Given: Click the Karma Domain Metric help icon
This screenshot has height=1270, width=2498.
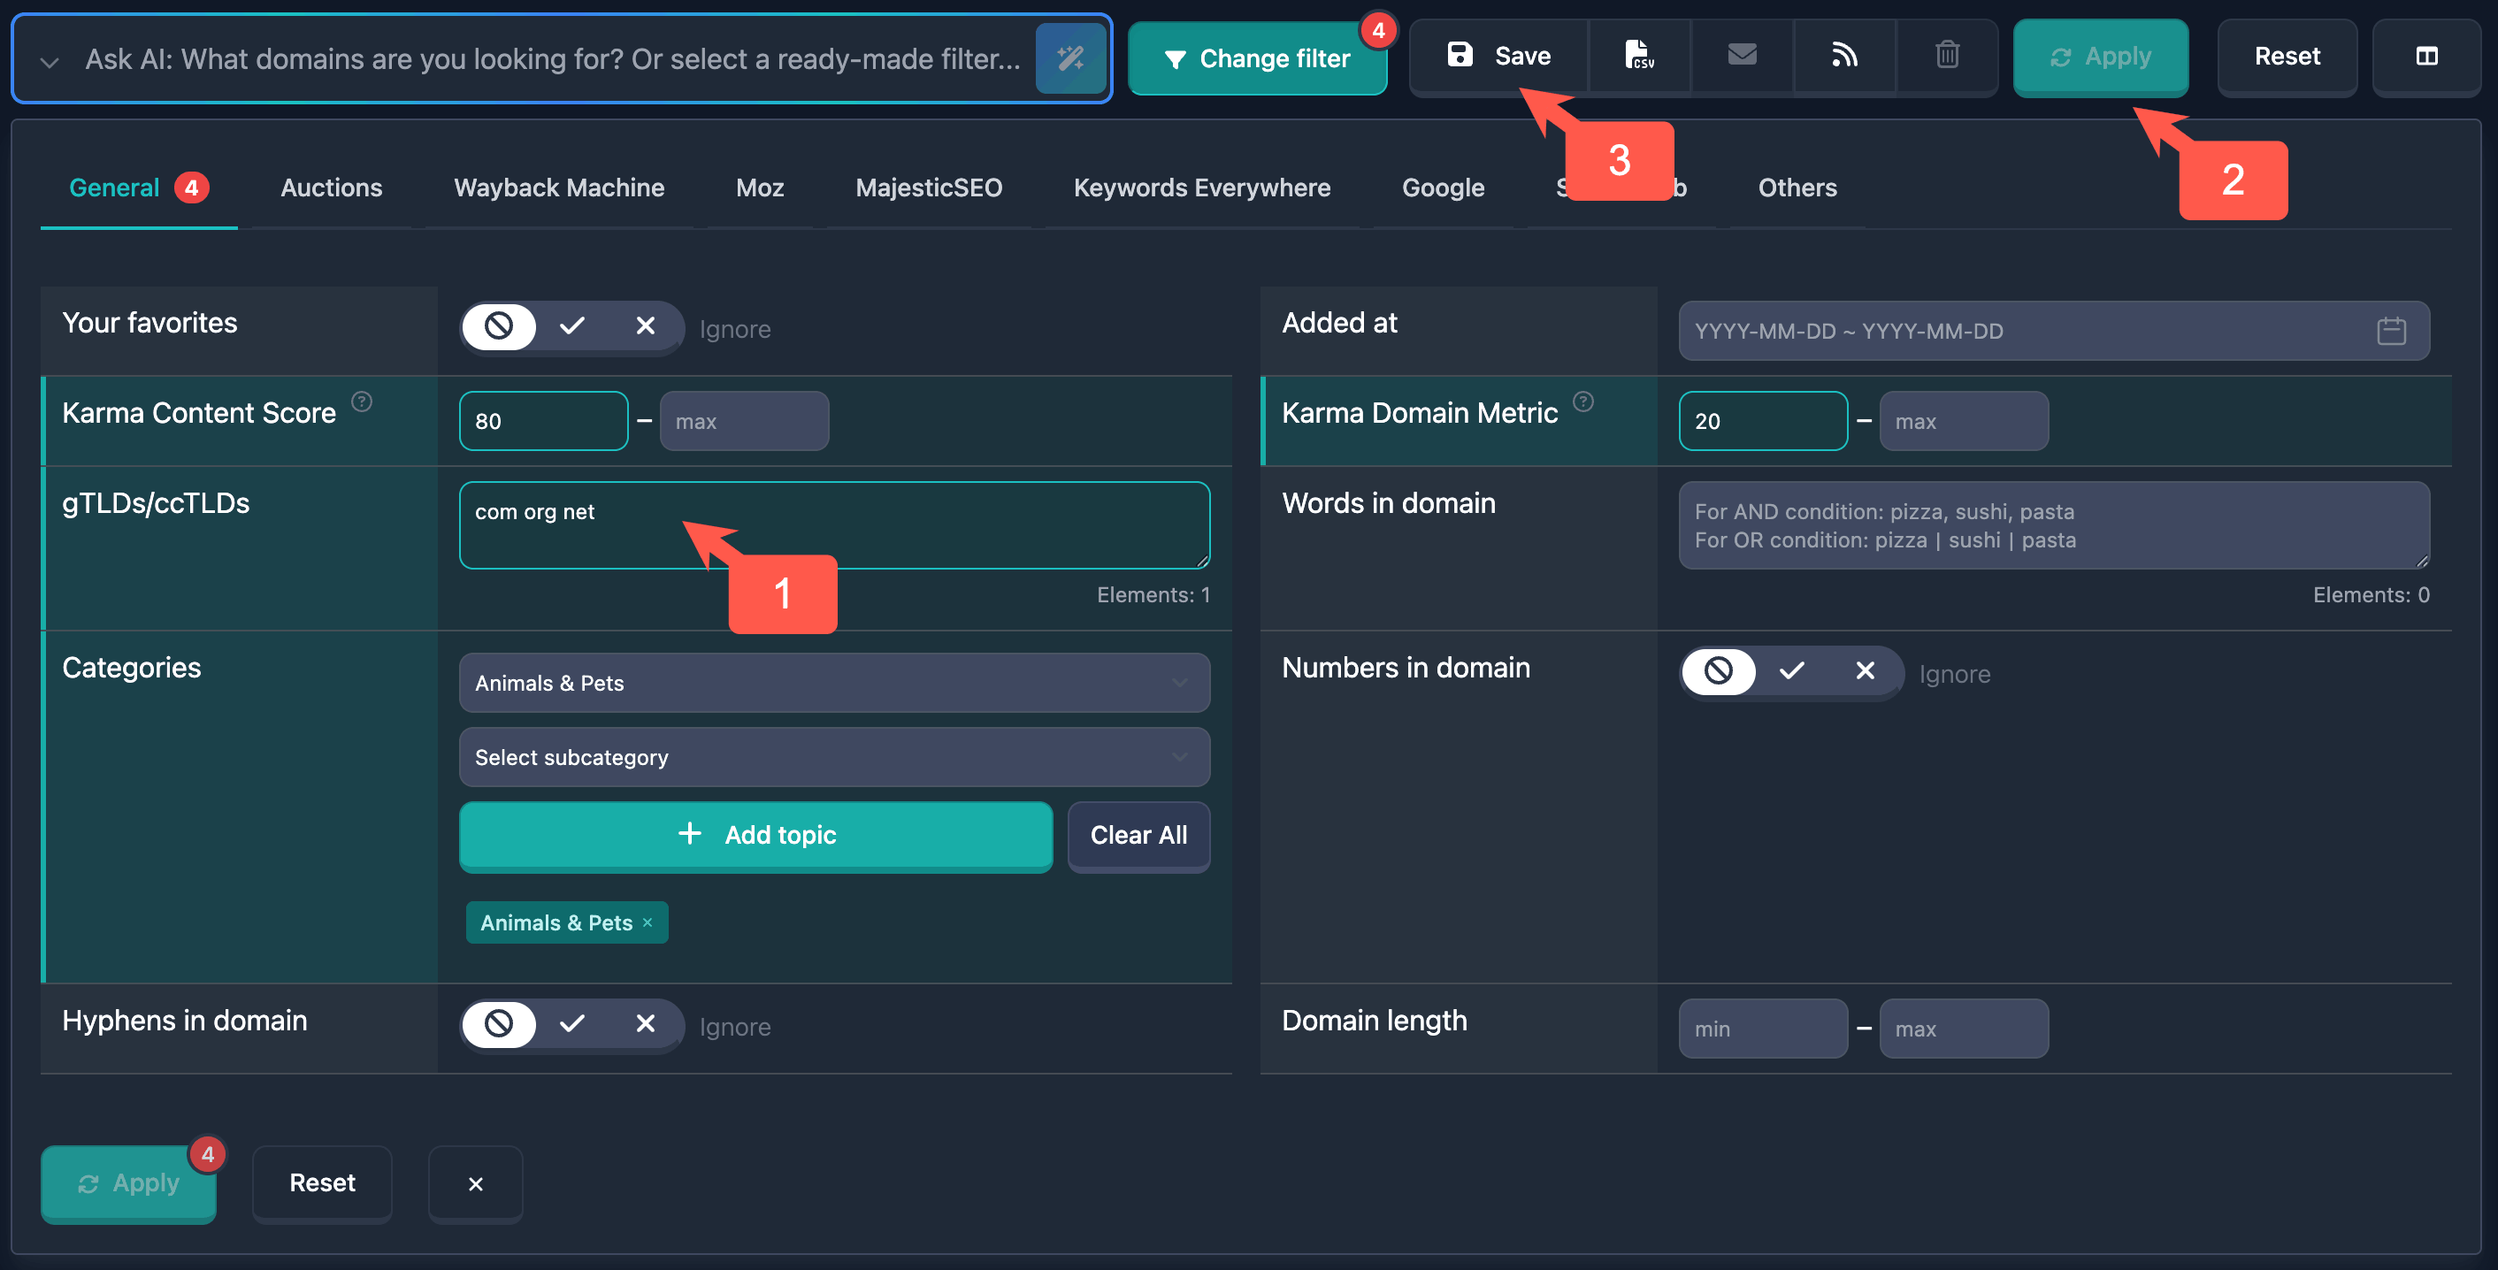Looking at the screenshot, I should coord(1582,402).
